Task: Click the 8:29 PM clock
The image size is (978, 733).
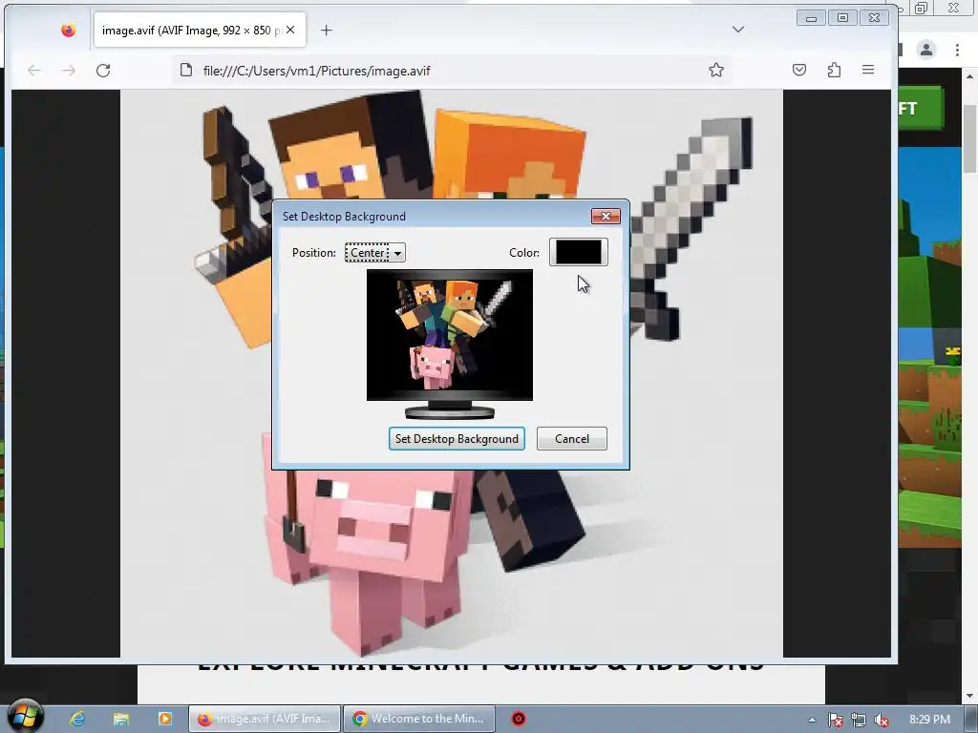Action: pos(930,720)
